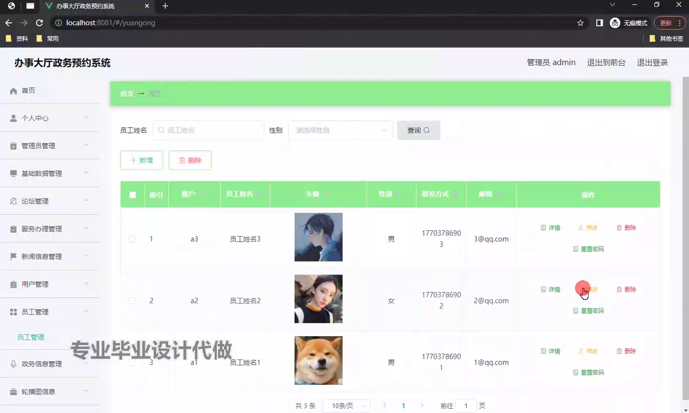
Task: Click the 查询 search button
Action: [x=419, y=130]
